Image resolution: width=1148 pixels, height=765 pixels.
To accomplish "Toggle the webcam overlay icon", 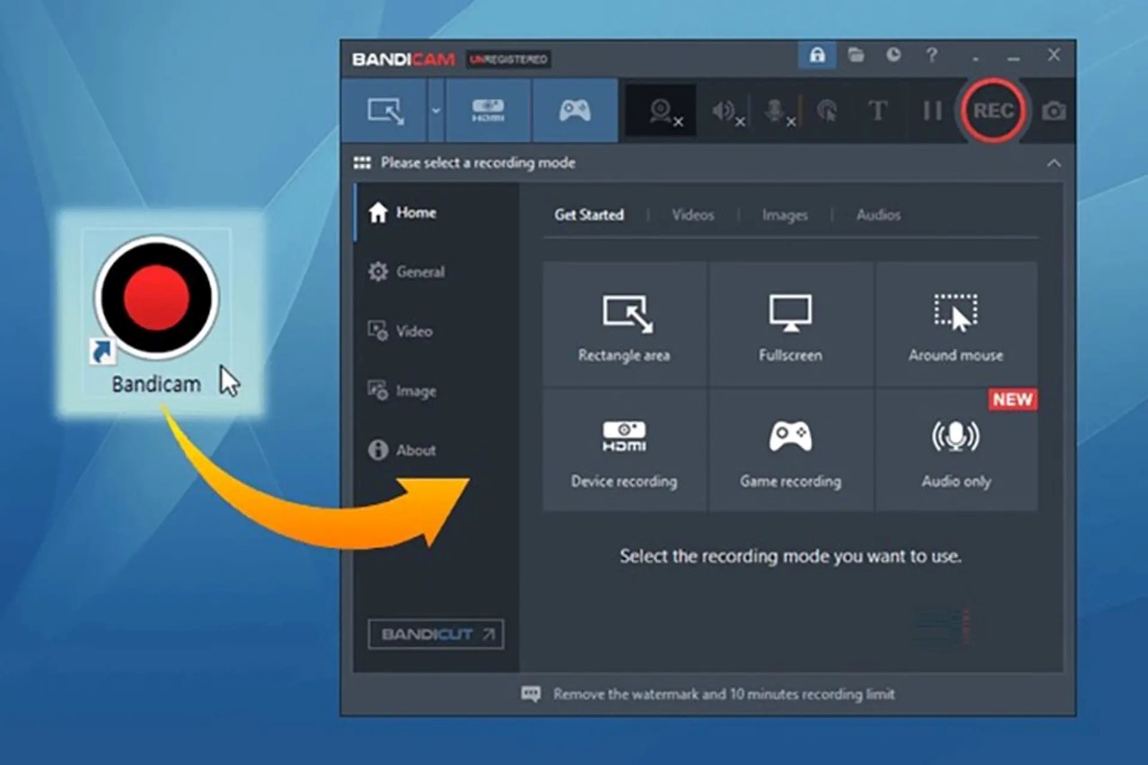I will click(662, 110).
